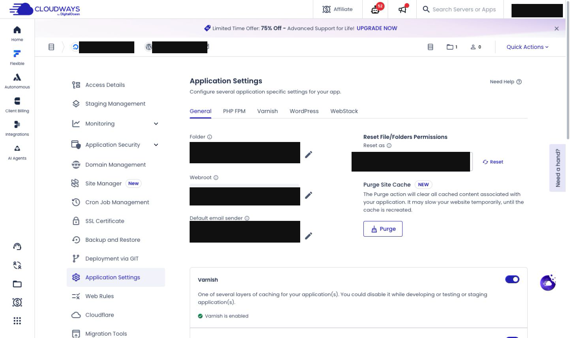Click Reset file permissions

click(x=493, y=162)
